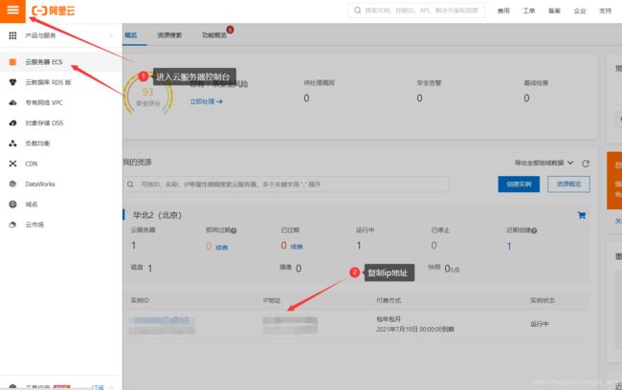Click the refresh icon beside export dropdown

click(586, 163)
